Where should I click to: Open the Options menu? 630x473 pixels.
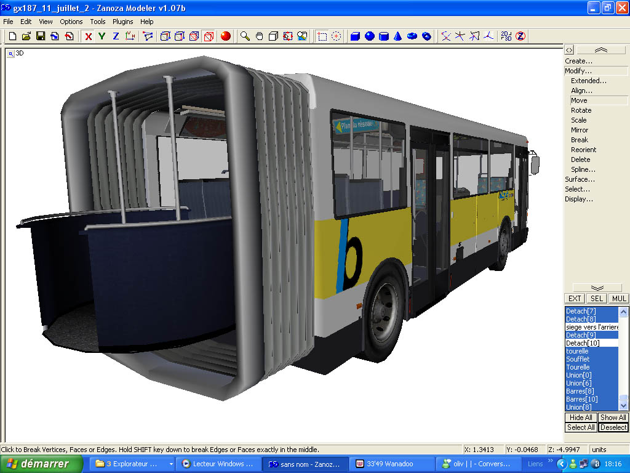tap(71, 22)
